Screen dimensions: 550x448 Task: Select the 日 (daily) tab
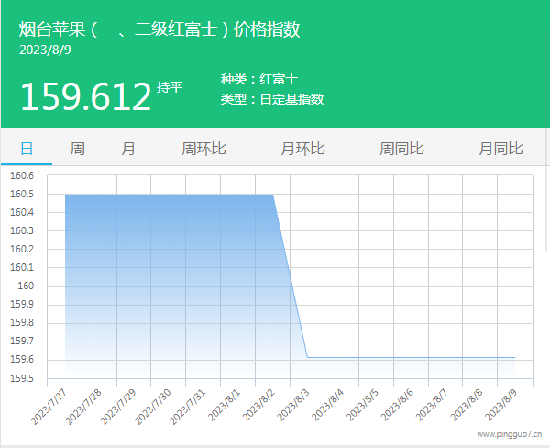(x=27, y=149)
